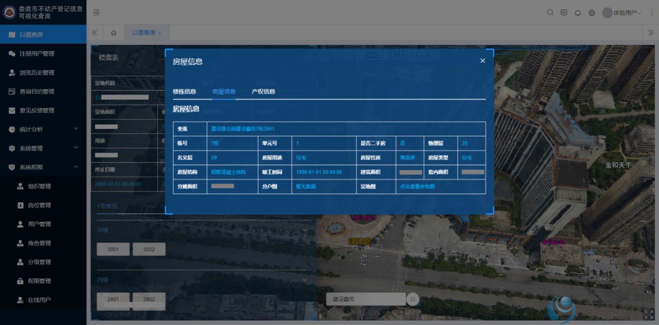Collapse the 30楼 floor section
The width and height of the screenshot is (659, 325).
(x=305, y=230)
